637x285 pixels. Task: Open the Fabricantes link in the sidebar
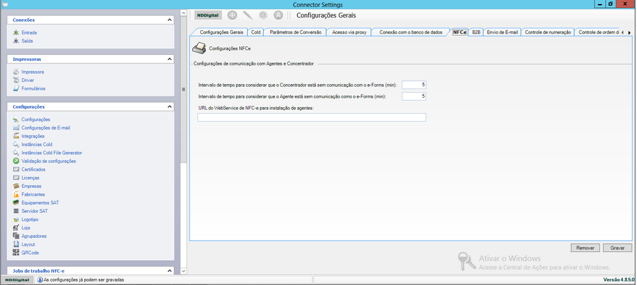(x=33, y=194)
